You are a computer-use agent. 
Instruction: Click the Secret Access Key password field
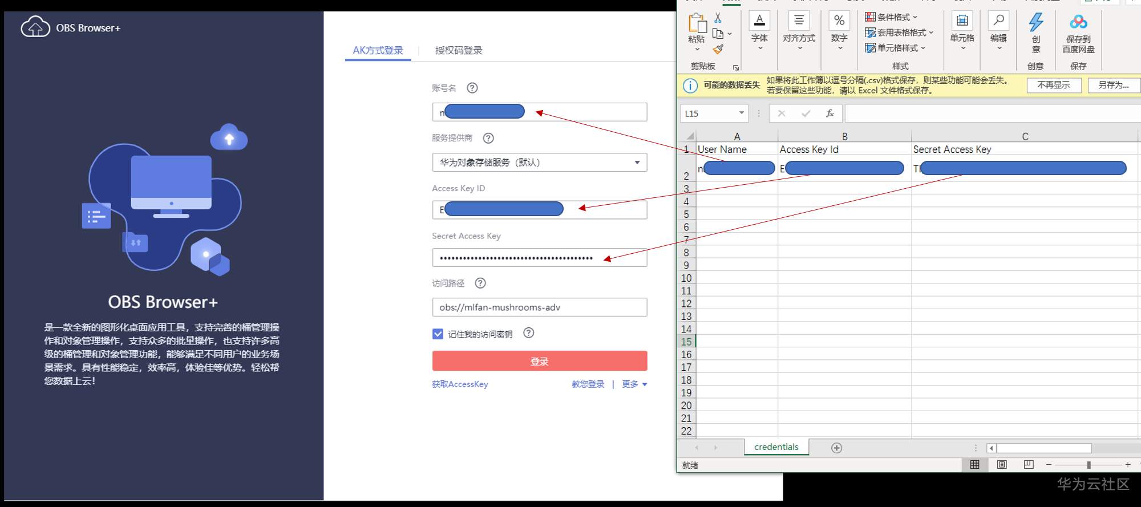point(540,258)
